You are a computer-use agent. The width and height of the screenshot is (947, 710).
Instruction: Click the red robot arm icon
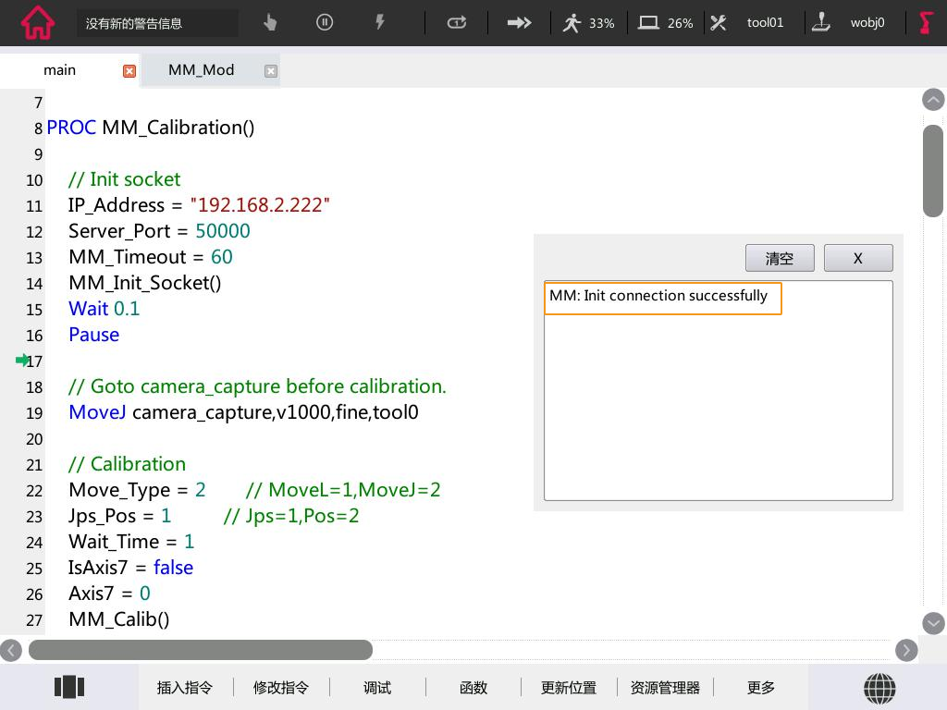click(926, 23)
